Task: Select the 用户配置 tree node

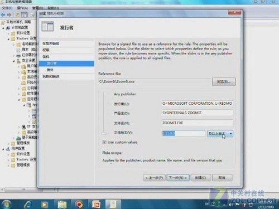Action: pos(18,149)
